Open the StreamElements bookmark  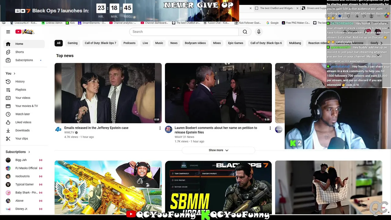point(92,23)
